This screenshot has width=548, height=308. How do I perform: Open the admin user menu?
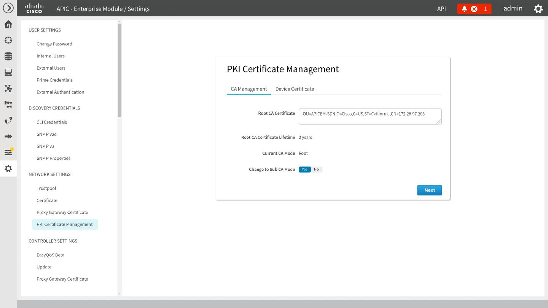(x=513, y=8)
